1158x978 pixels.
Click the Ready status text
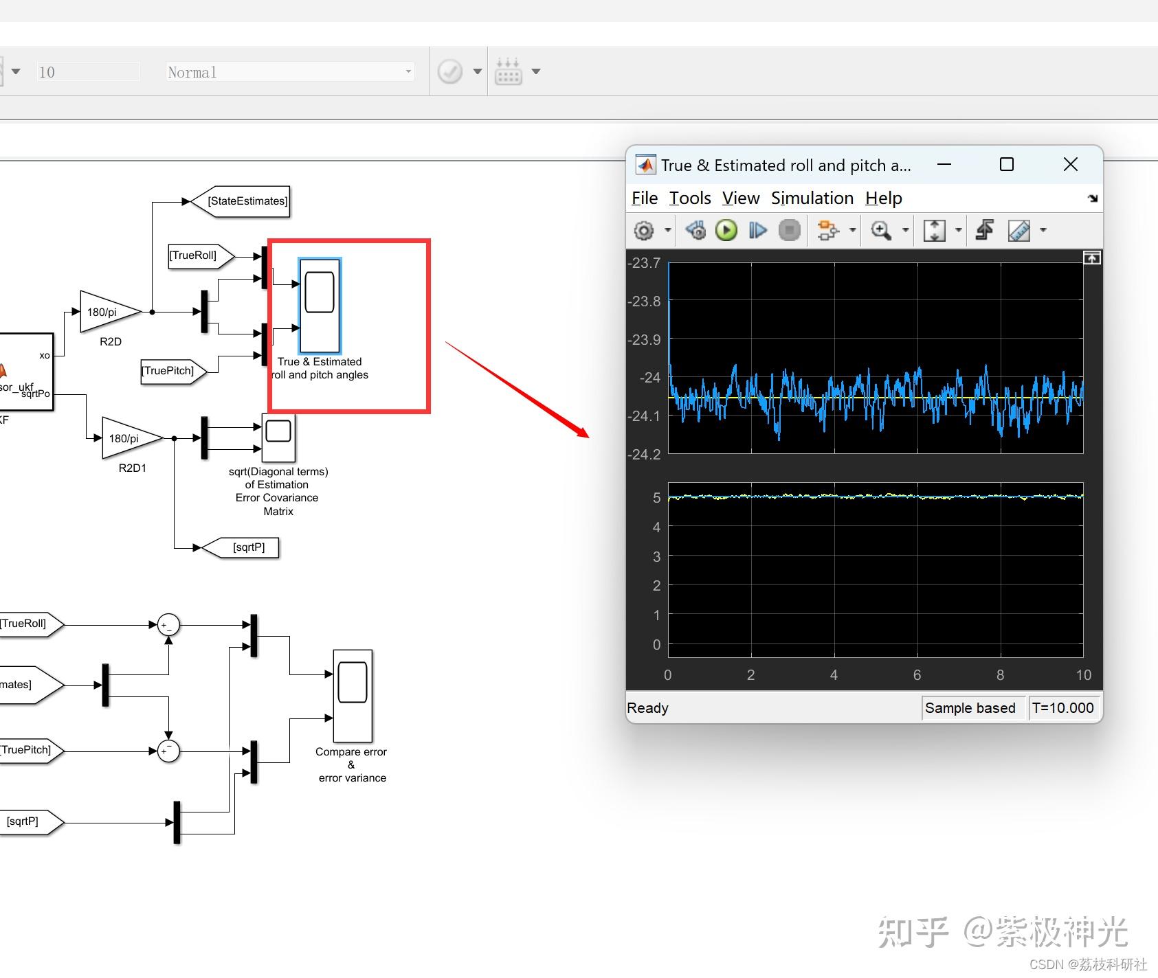point(647,708)
